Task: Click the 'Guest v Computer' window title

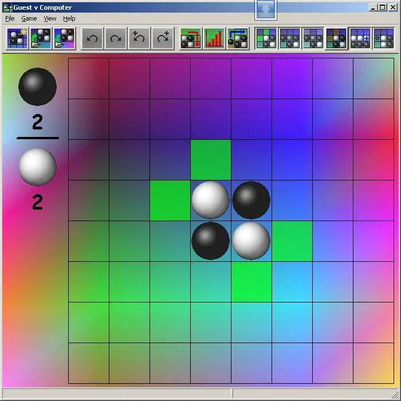Action: click(x=42, y=7)
